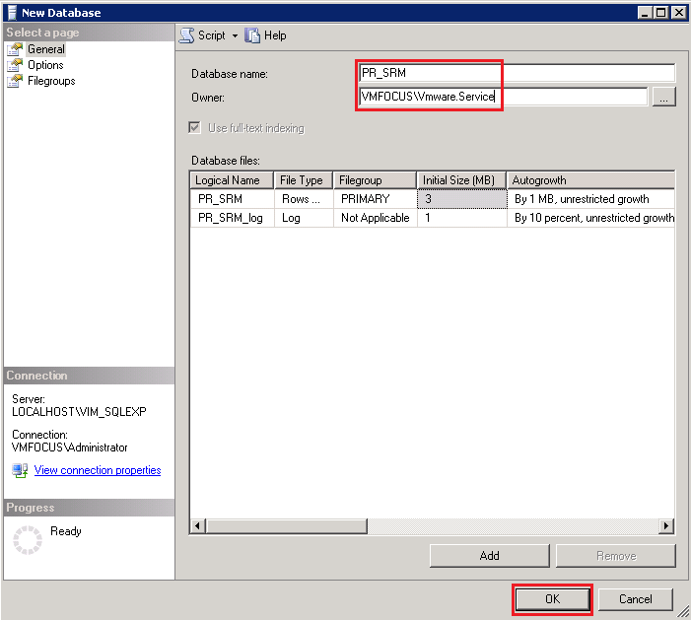Viewport: 691px width, 620px height.
Task: Click the Script toolbar icon
Action: pyautogui.click(x=186, y=35)
